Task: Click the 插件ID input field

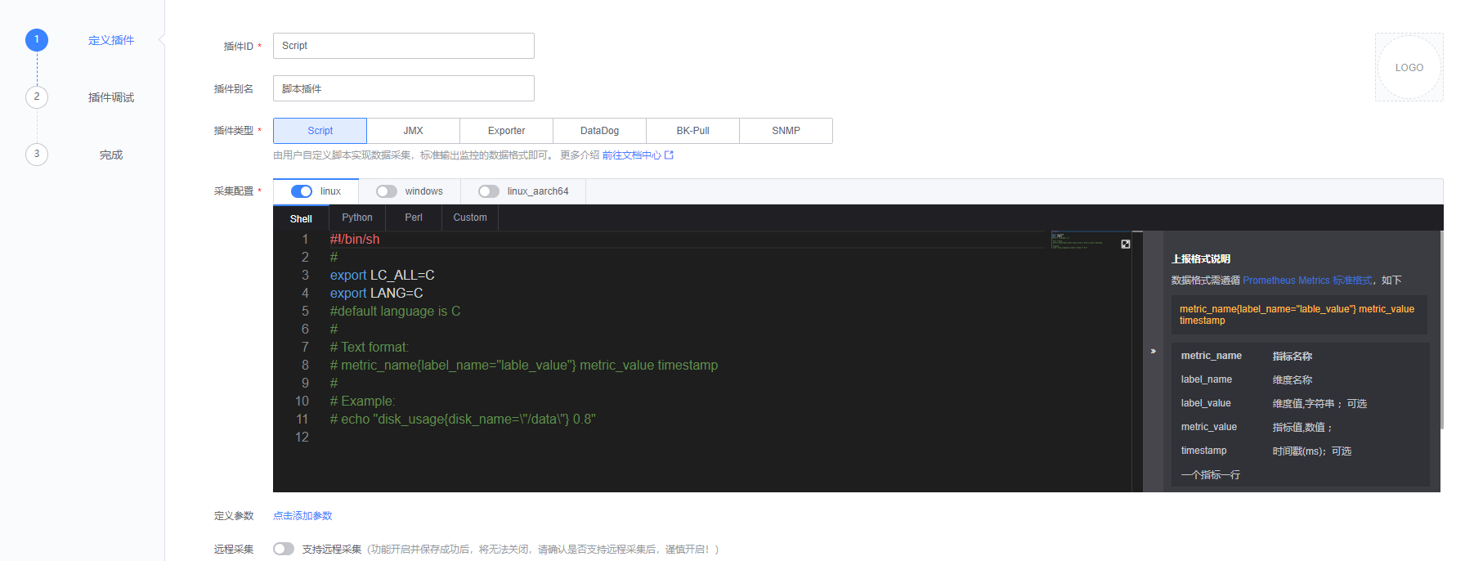Action: [403, 46]
